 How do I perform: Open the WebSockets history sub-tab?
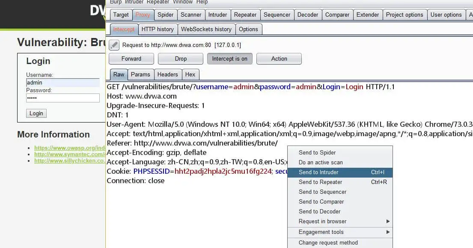pos(206,29)
